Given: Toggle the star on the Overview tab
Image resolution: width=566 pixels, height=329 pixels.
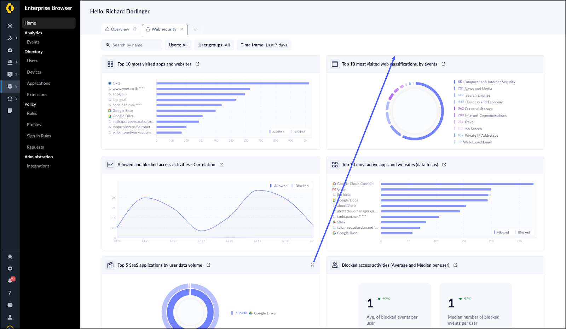Looking at the screenshot, I should (135, 29).
